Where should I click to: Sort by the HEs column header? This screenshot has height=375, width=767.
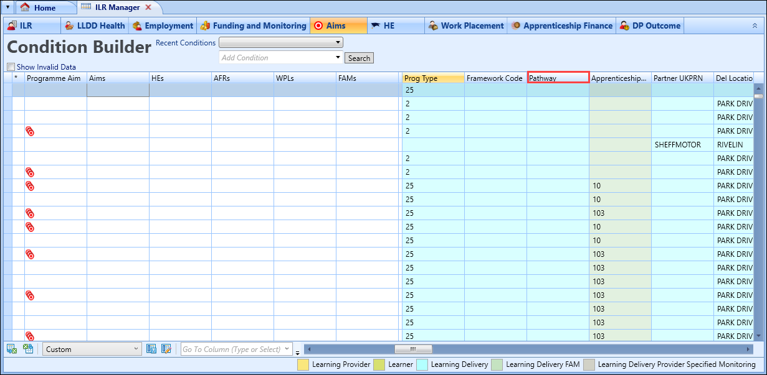180,78
